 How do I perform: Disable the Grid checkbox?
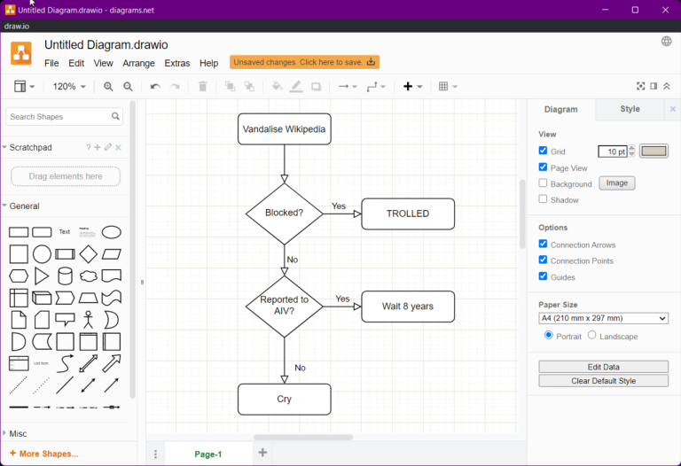click(544, 151)
